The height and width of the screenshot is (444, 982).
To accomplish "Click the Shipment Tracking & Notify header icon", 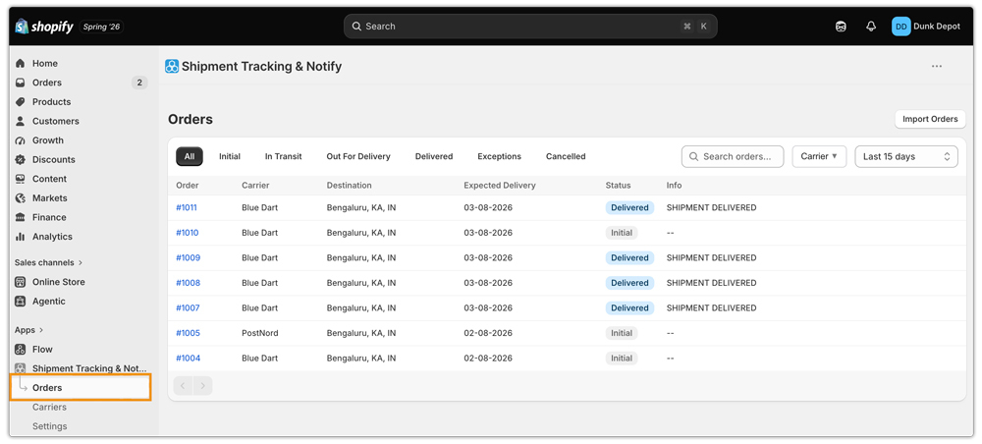I will click(x=172, y=67).
